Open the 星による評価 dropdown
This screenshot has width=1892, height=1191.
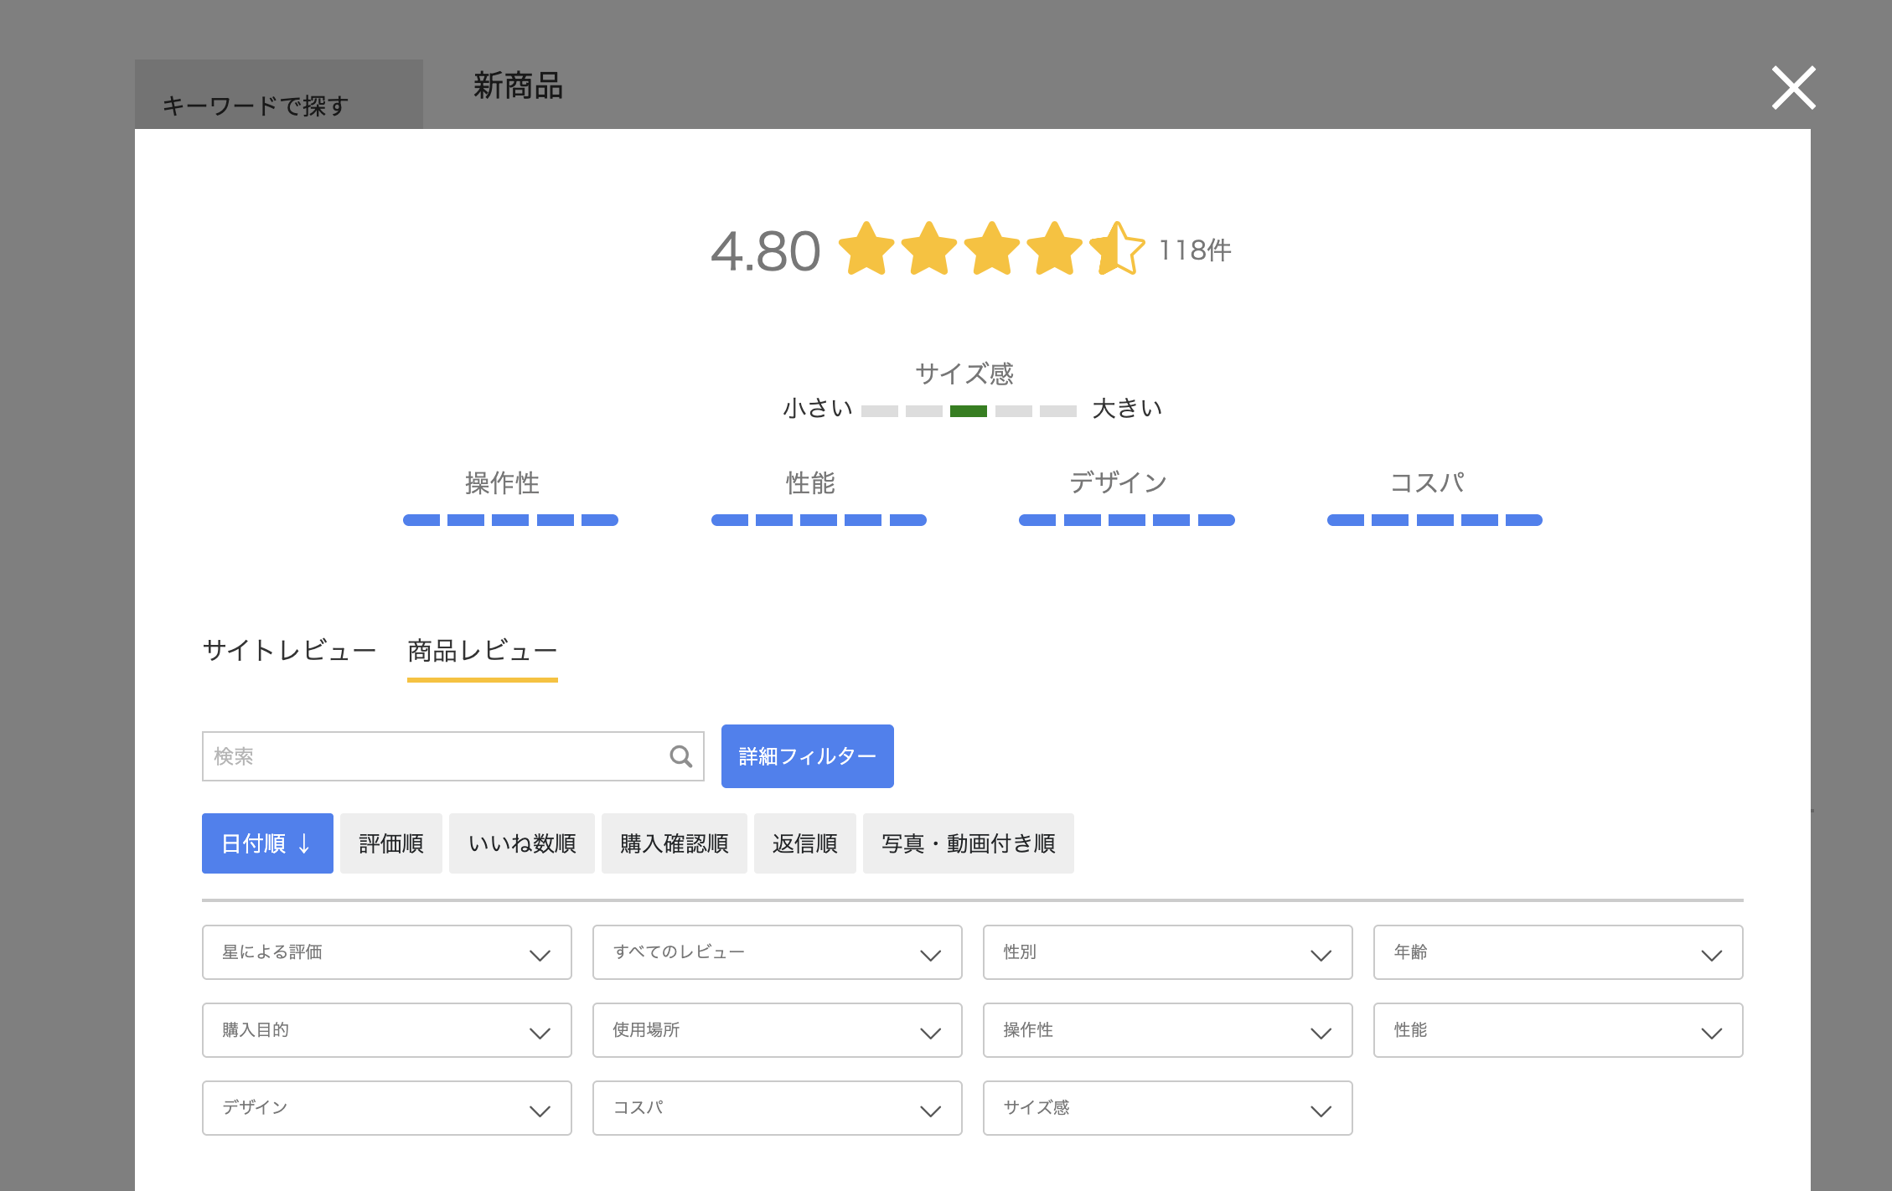387,952
